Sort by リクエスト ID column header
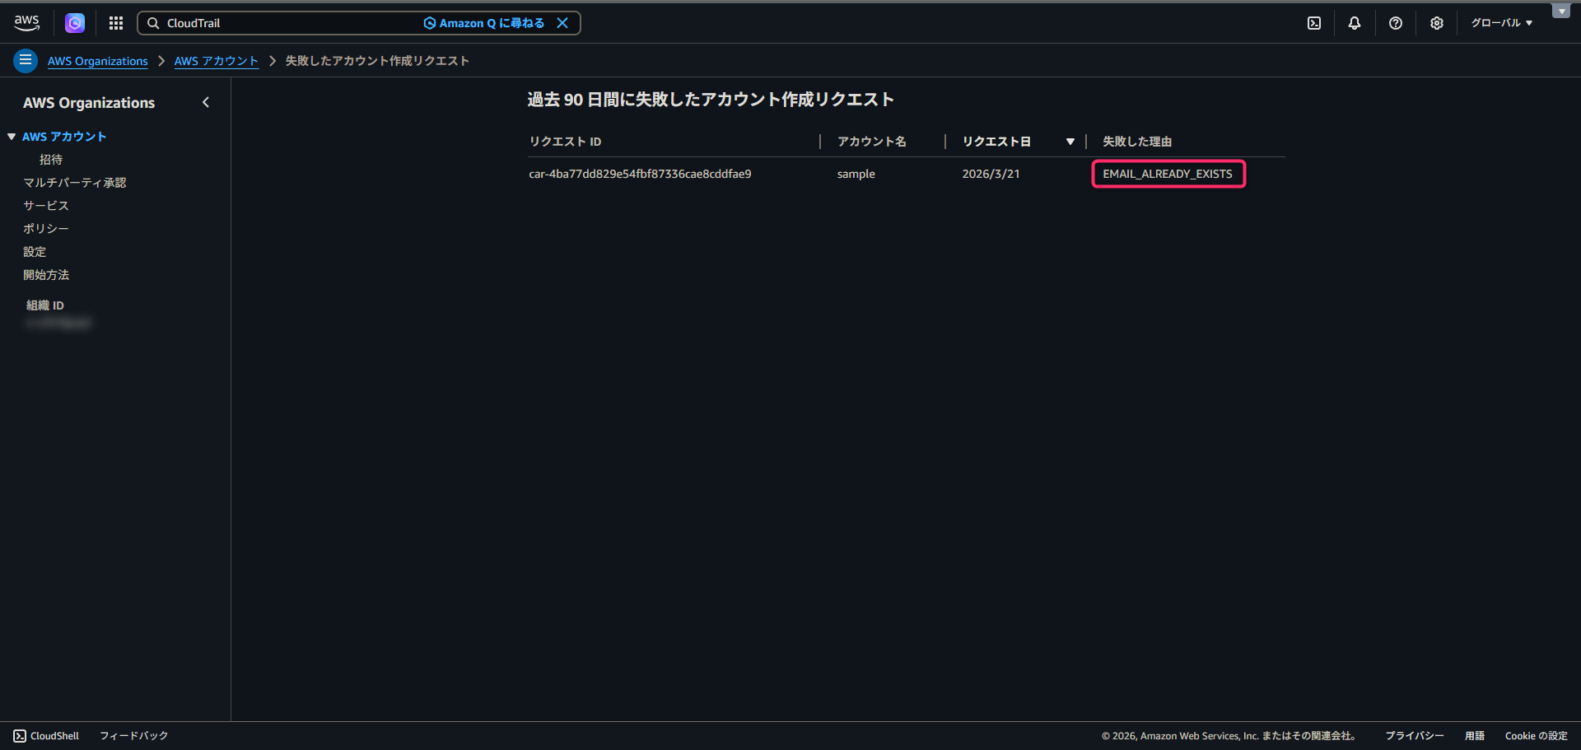The width and height of the screenshot is (1581, 750). tap(566, 142)
